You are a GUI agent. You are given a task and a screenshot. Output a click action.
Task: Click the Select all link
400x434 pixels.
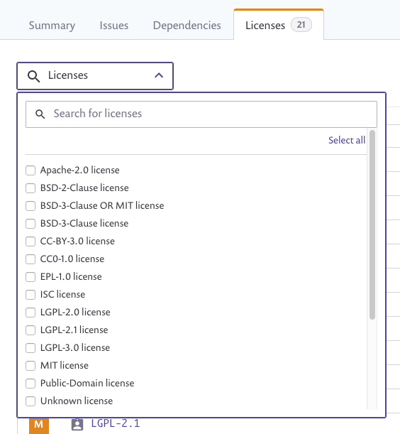347,140
